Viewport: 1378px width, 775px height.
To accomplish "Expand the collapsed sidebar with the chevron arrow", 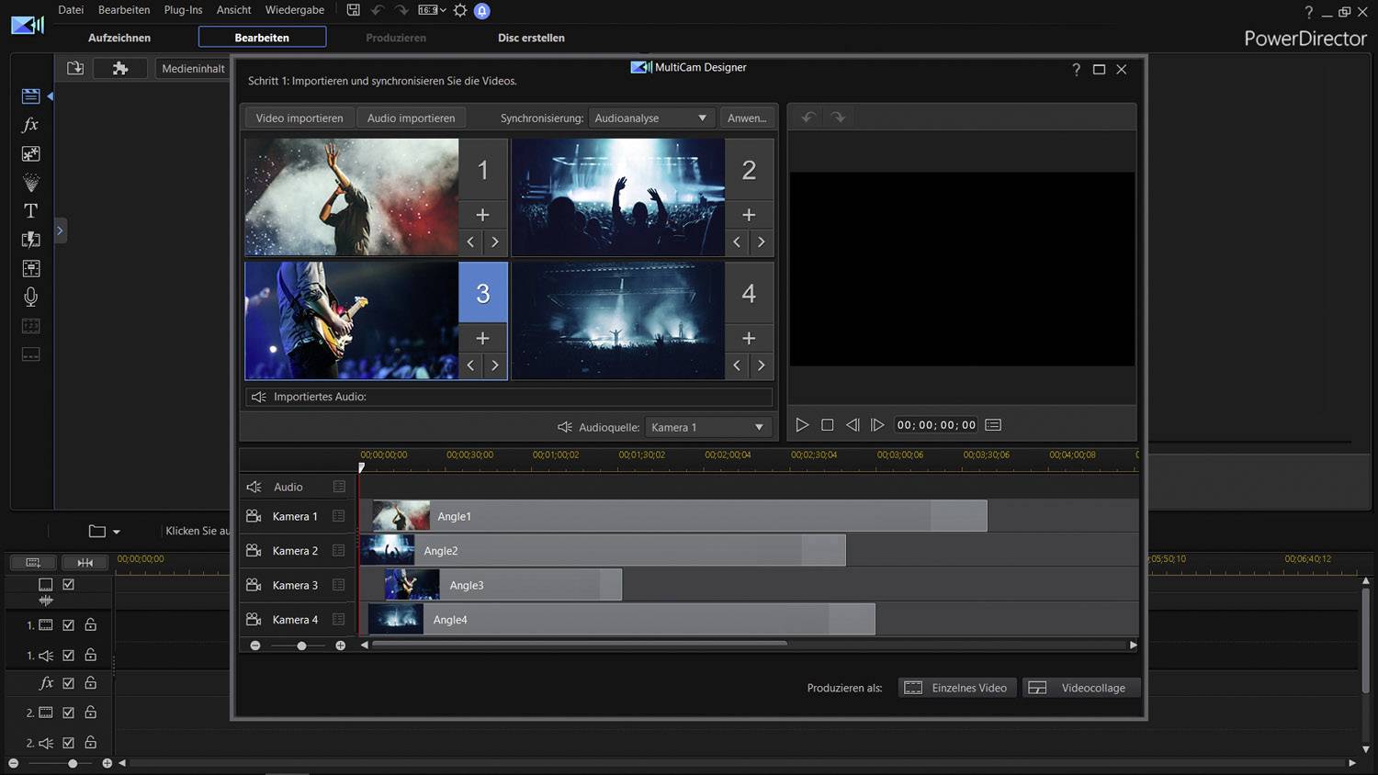I will point(61,230).
